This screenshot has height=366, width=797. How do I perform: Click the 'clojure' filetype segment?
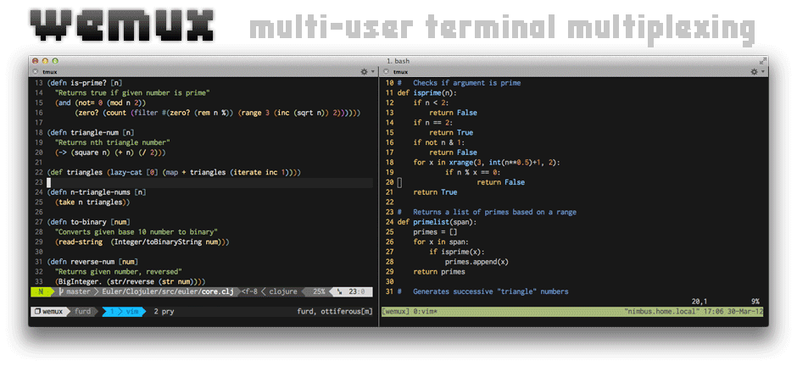[282, 292]
